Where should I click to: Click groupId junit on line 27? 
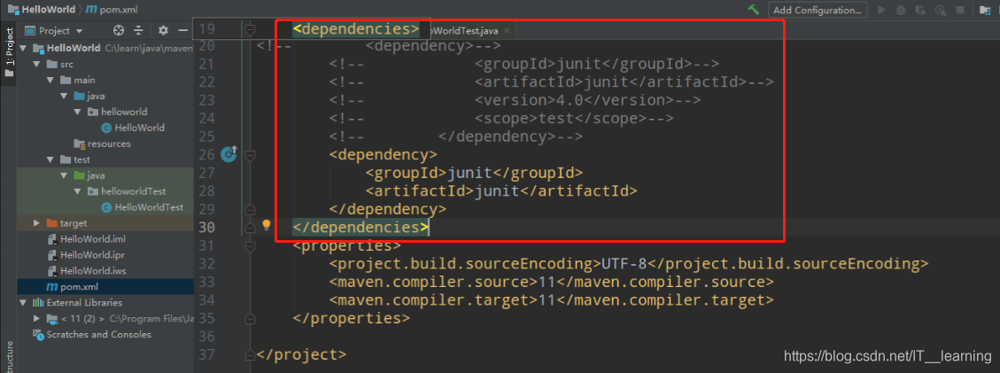point(474,173)
